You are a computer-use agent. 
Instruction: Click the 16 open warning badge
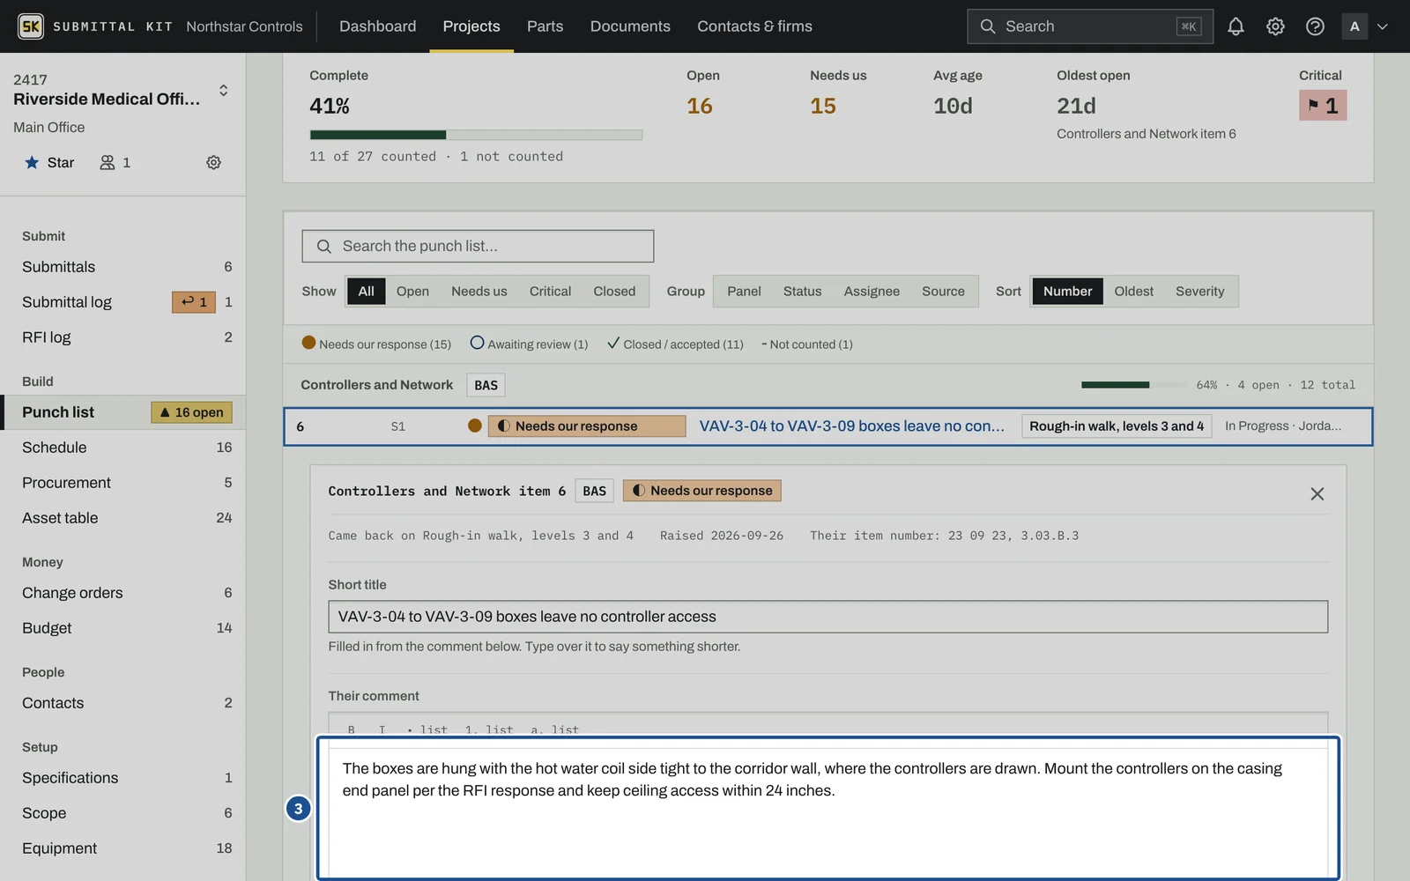(191, 412)
